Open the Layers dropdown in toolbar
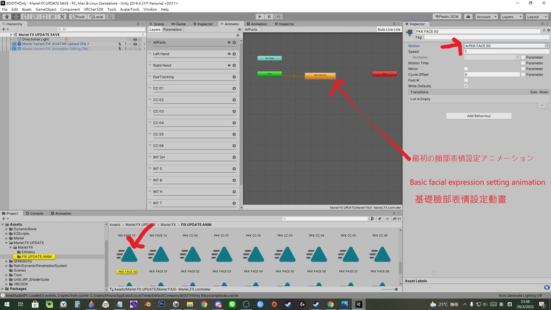551x310 pixels. (511, 17)
